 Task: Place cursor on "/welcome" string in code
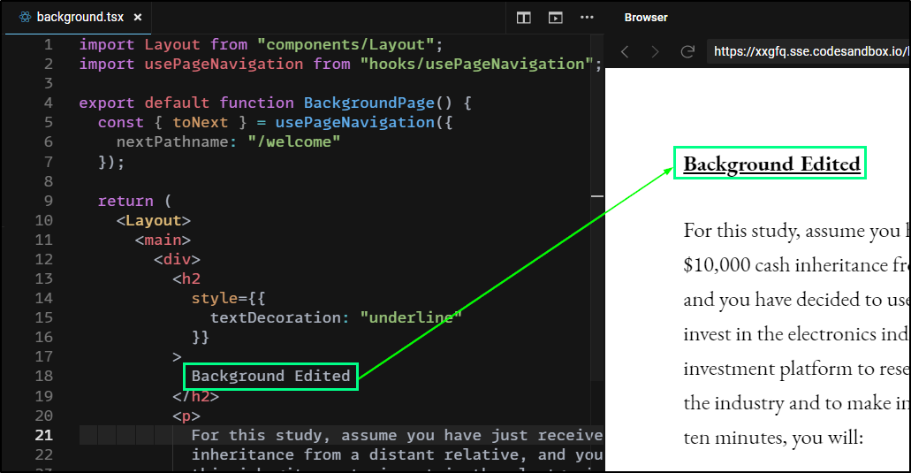coord(294,141)
